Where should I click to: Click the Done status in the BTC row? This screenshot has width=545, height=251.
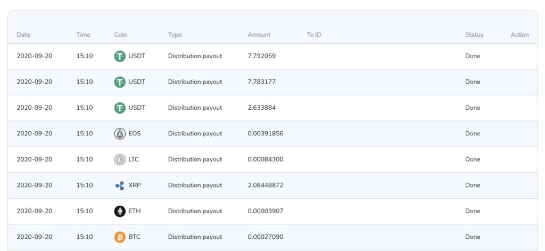pos(473,237)
